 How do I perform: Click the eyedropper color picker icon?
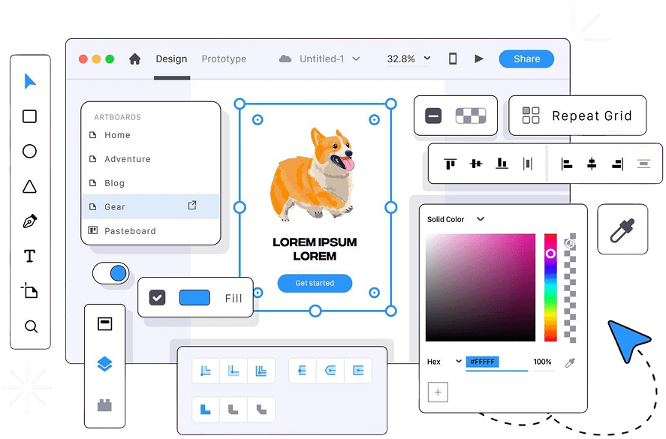(x=622, y=229)
